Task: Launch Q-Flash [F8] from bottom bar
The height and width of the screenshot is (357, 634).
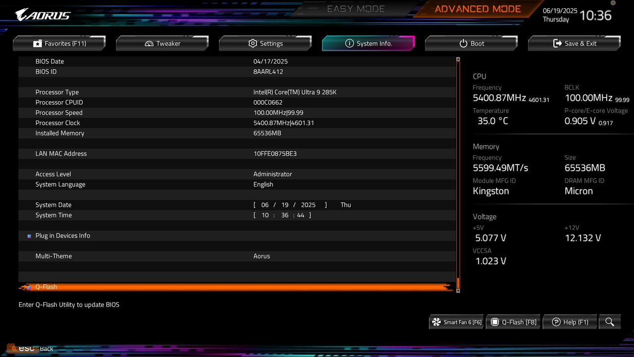Action: (514, 322)
